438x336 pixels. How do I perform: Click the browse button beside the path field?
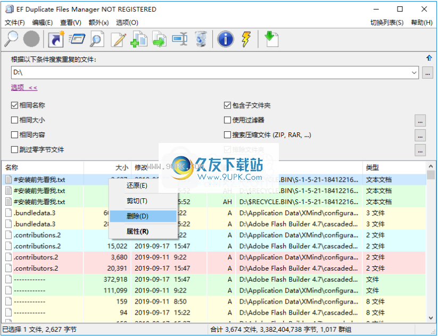(427, 73)
